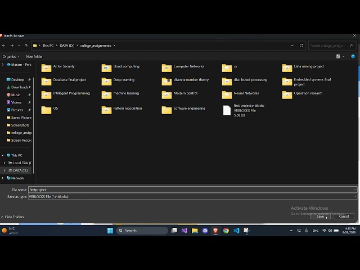The width and height of the screenshot is (360, 270).
Task: Open Videos in the navigation pane
Action: pyautogui.click(x=16, y=102)
